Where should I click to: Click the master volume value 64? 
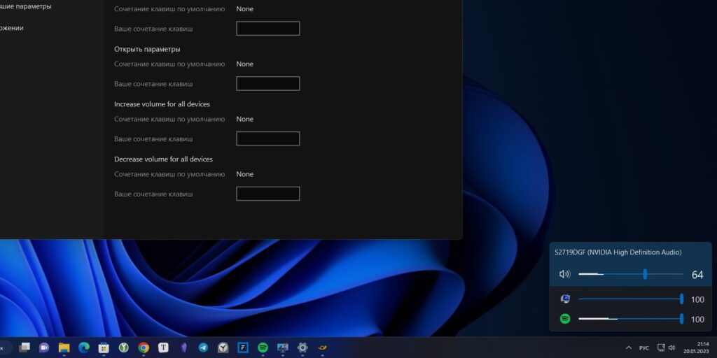[697, 274]
